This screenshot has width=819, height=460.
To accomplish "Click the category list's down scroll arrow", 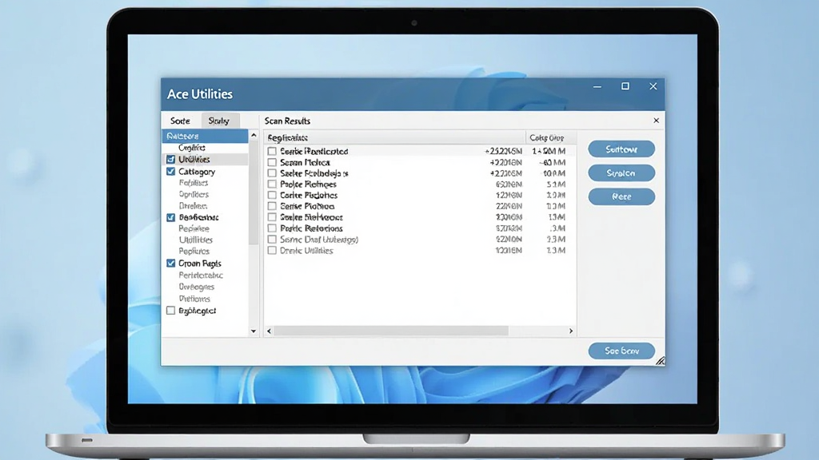I will 254,331.
